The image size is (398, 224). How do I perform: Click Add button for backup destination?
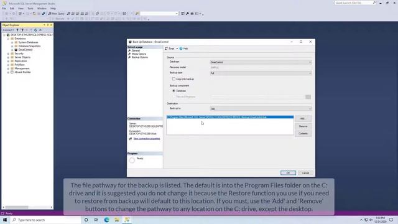[x=303, y=119]
